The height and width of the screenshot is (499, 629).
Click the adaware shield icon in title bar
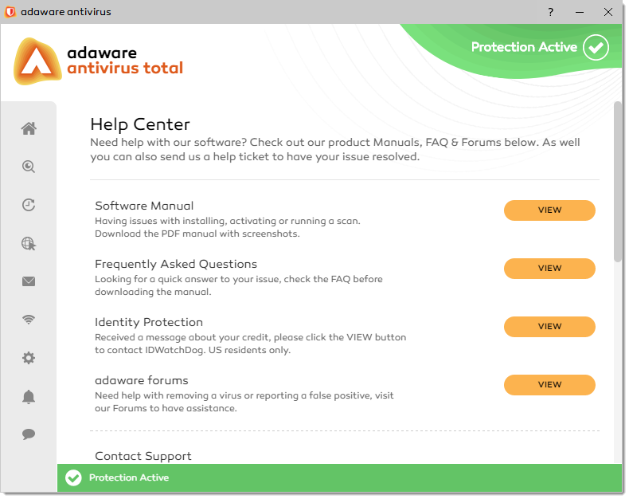(x=10, y=12)
